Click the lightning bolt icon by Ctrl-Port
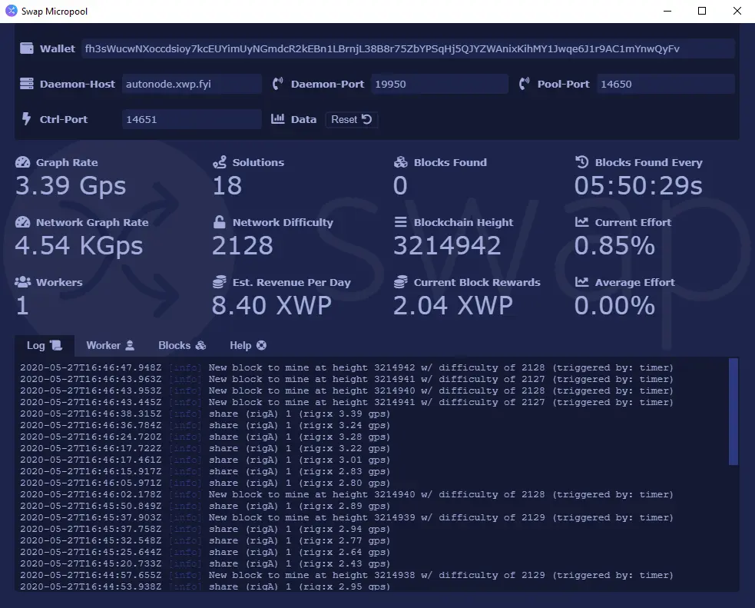The width and height of the screenshot is (755, 608). [26, 119]
